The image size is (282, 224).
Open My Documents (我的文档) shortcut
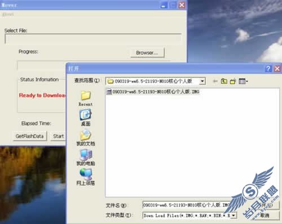click(86, 138)
